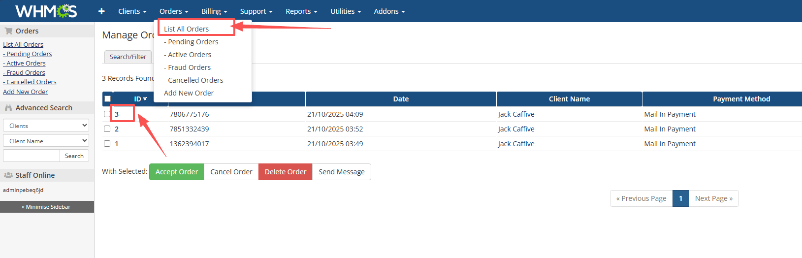This screenshot has width=802, height=258.
Task: Go to Next Page in pagination
Action: [713, 198]
